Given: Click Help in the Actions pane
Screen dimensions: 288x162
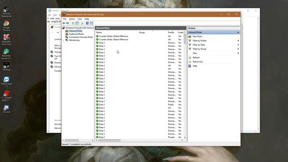Looking at the screenshot, I should click(x=195, y=66).
